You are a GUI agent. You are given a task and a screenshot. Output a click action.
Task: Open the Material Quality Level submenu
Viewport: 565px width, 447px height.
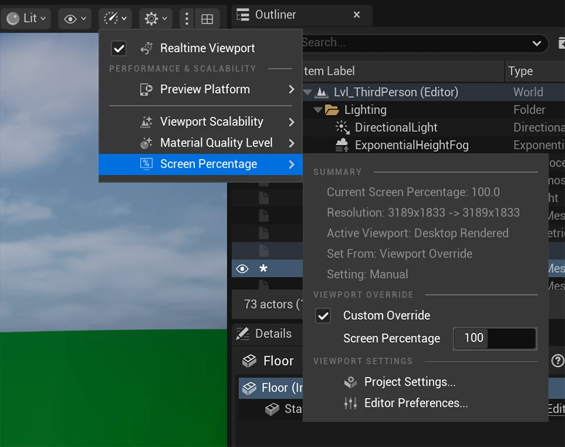pyautogui.click(x=200, y=143)
